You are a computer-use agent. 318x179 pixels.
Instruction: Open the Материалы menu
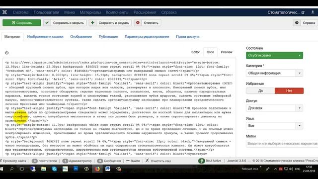(x=90, y=12)
